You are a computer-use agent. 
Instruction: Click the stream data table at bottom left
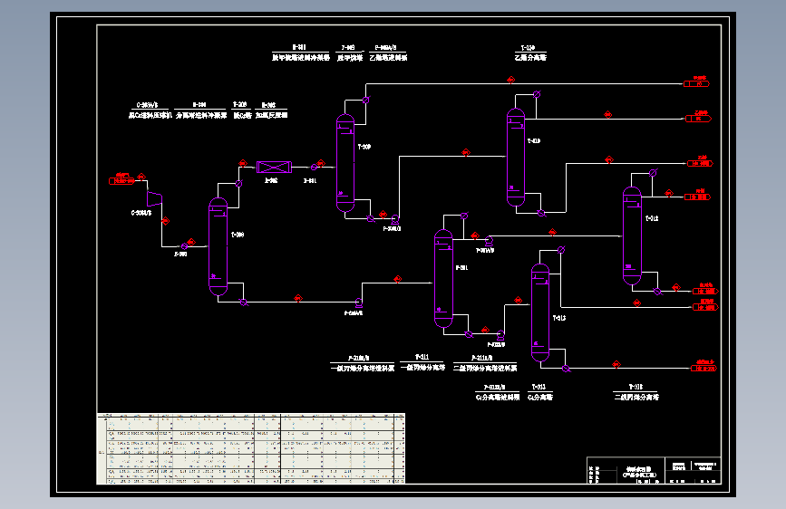[x=250, y=448]
